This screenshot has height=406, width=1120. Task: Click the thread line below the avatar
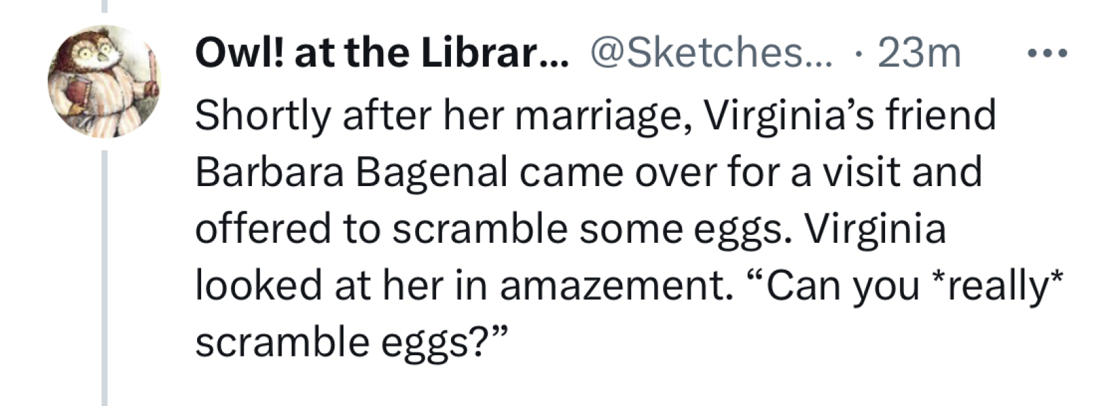coord(104,277)
